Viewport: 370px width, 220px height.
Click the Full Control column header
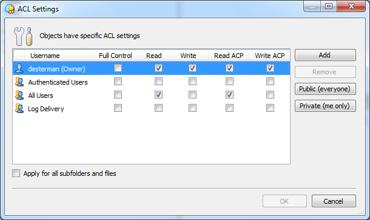116,56
